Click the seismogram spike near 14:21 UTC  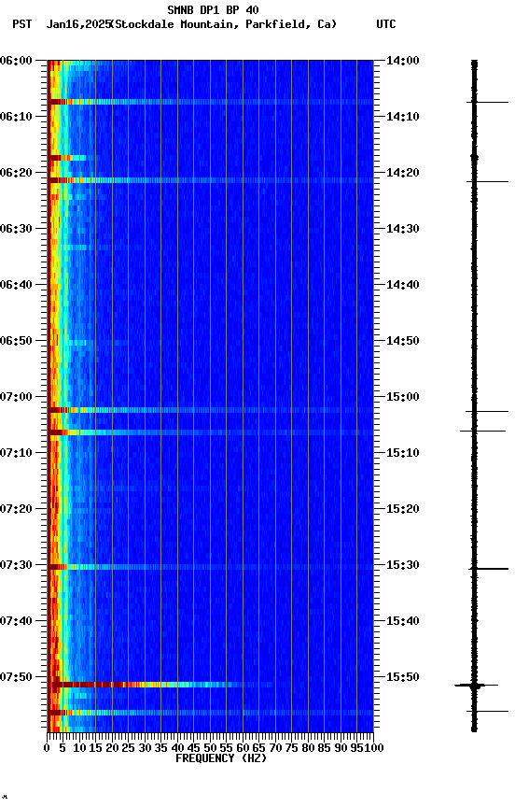click(487, 182)
